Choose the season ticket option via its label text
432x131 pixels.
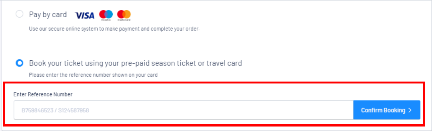tap(136, 63)
